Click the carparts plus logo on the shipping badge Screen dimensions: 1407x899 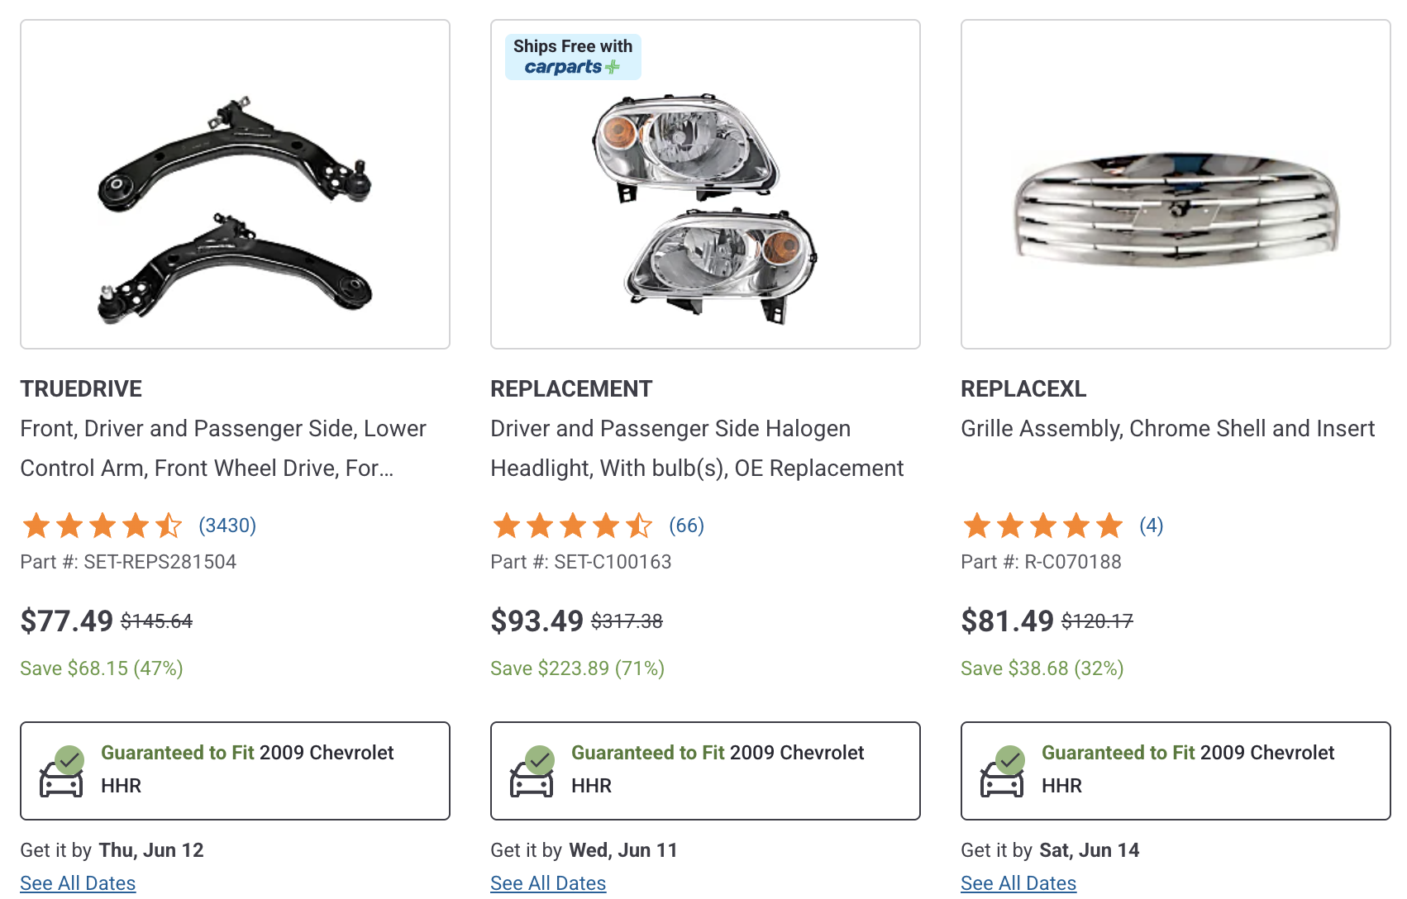pos(572,68)
